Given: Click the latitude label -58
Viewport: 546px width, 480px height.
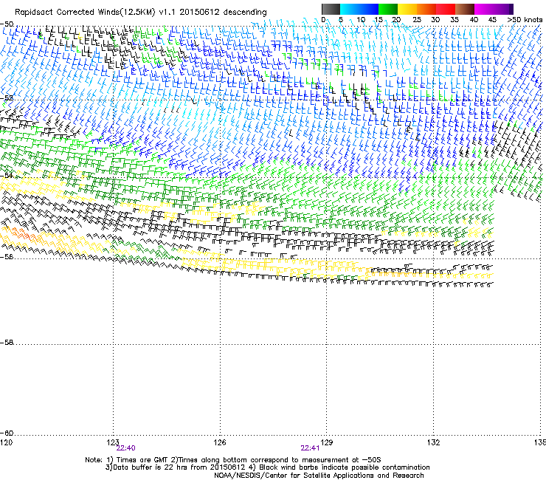Looking at the screenshot, I should point(7,343).
